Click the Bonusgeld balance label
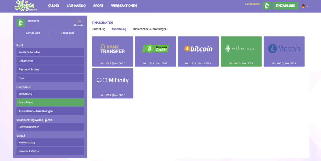 coord(67,33)
